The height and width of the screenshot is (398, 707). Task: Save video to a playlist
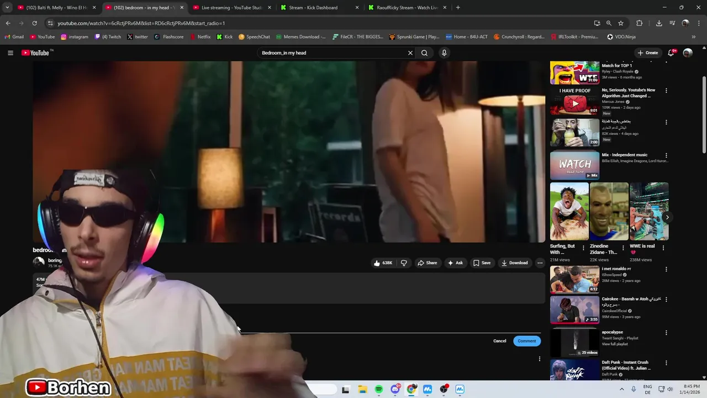(x=482, y=263)
